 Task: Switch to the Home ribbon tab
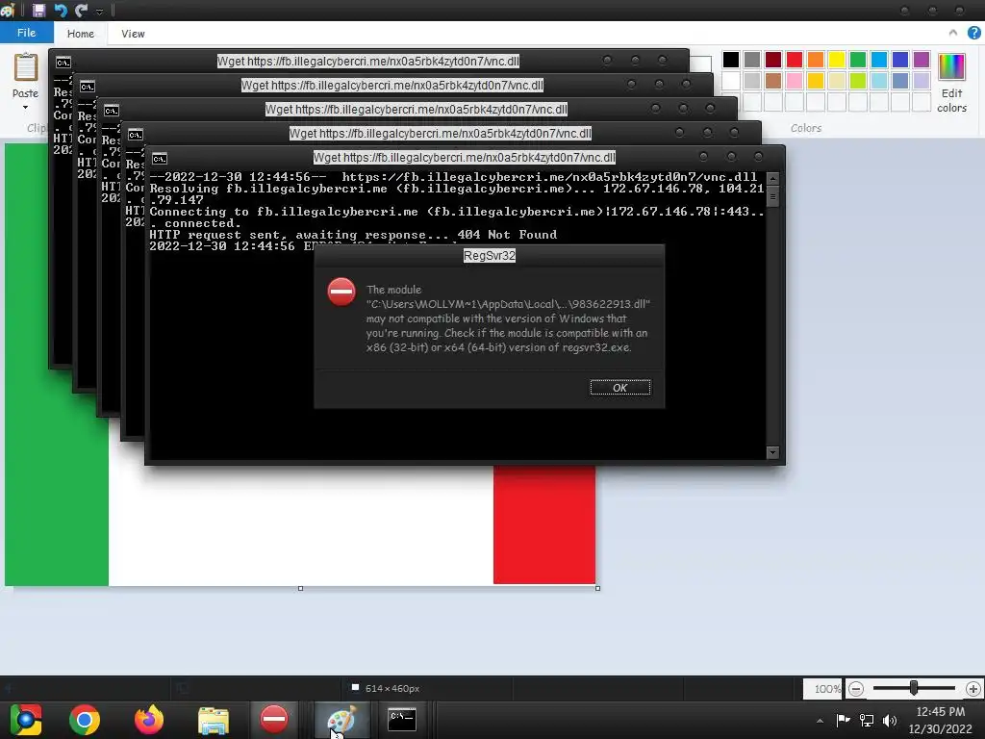[x=81, y=34]
